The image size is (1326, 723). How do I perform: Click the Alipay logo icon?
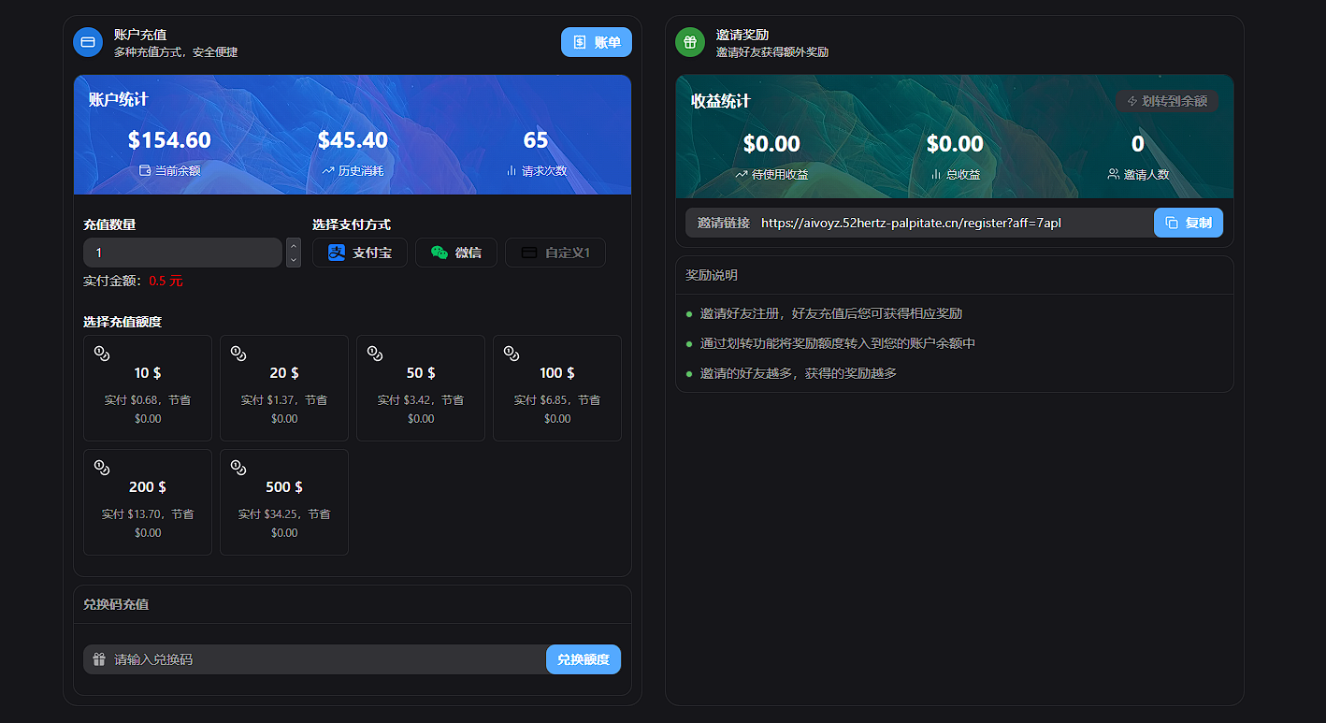337,253
